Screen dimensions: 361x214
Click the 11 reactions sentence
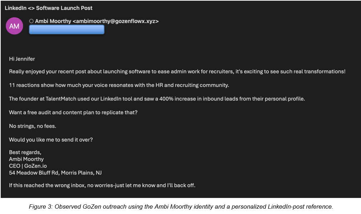119,85
